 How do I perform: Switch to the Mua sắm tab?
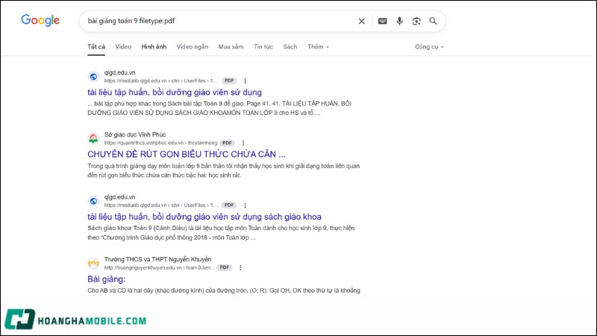[x=231, y=46]
